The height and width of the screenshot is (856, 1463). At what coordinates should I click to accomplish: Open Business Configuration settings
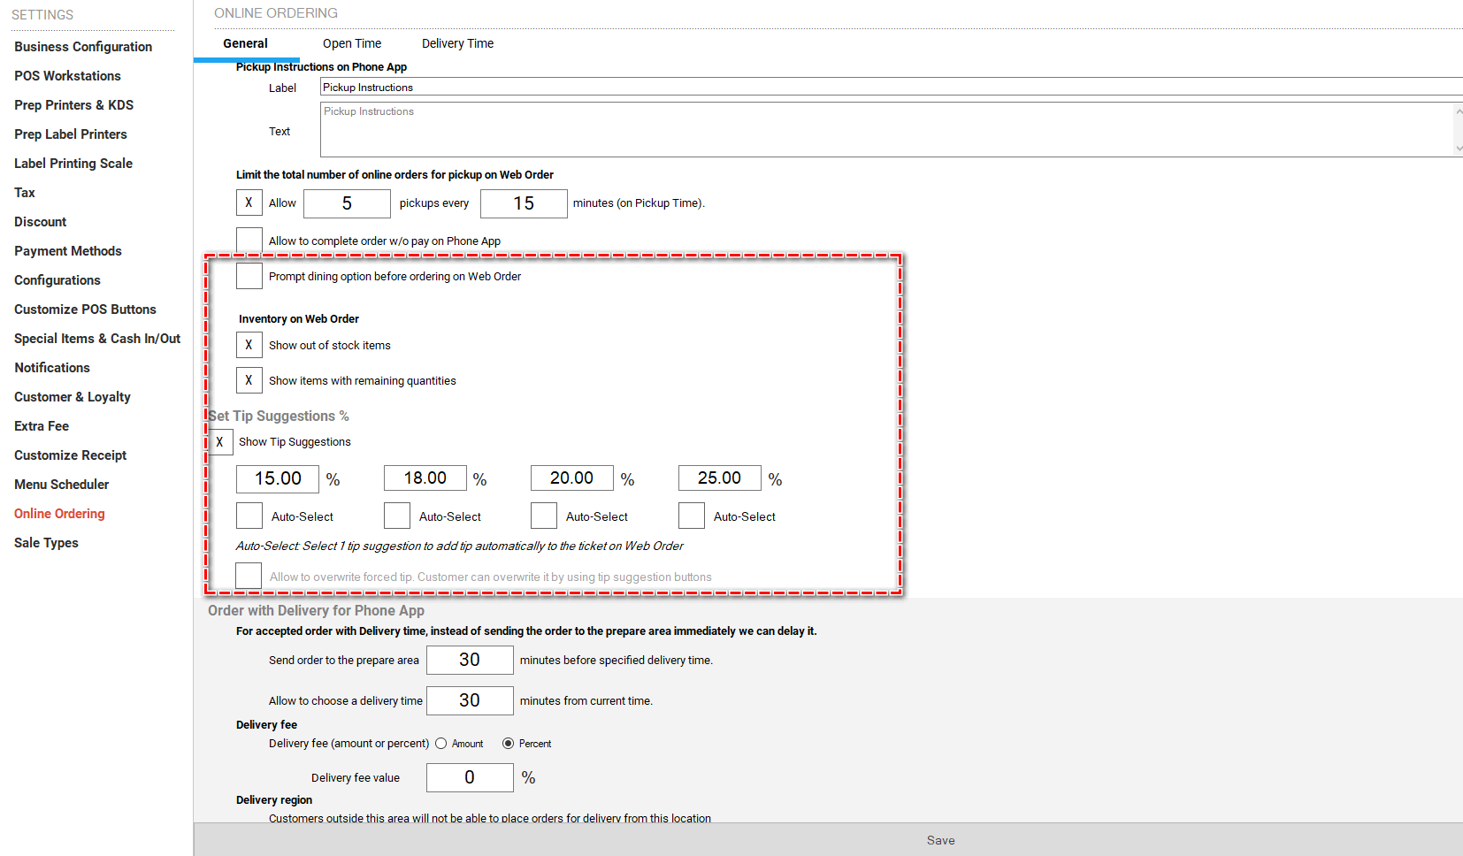(83, 47)
